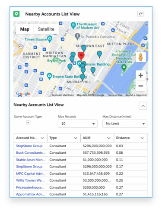This screenshot has height=211, width=162.
Task: Open Keyboard shortcuts on map
Action: point(63,95)
